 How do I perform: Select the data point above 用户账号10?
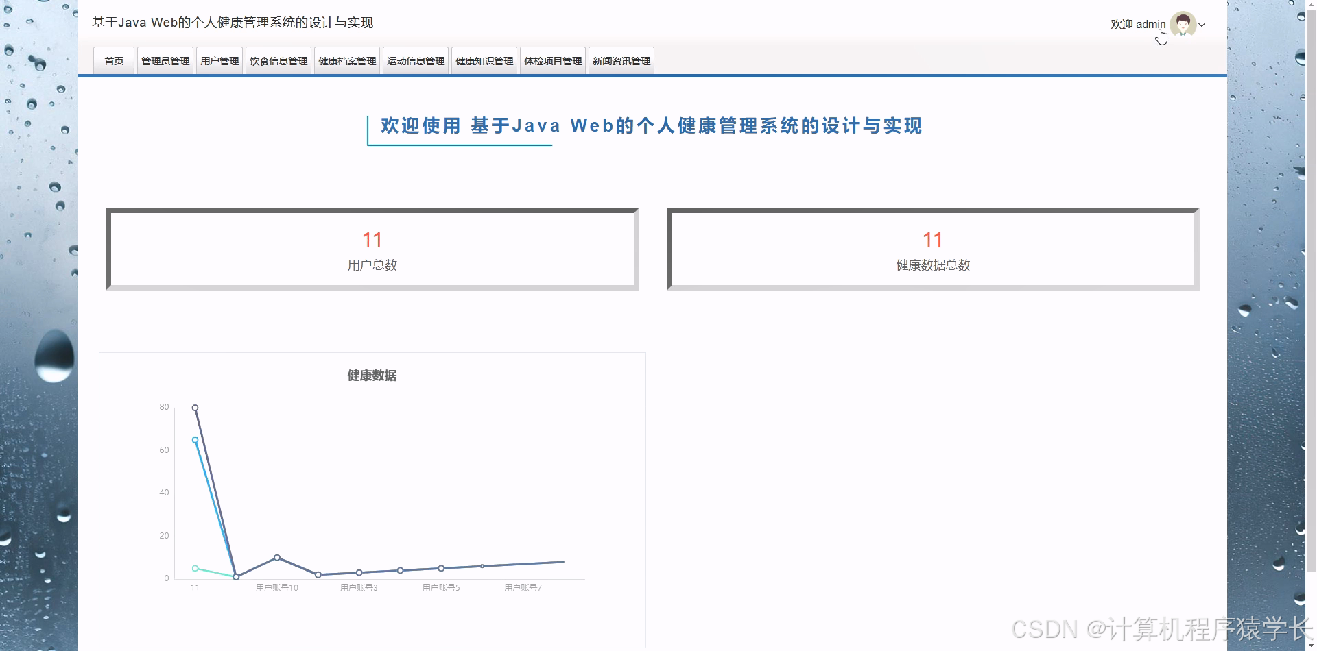click(x=276, y=558)
